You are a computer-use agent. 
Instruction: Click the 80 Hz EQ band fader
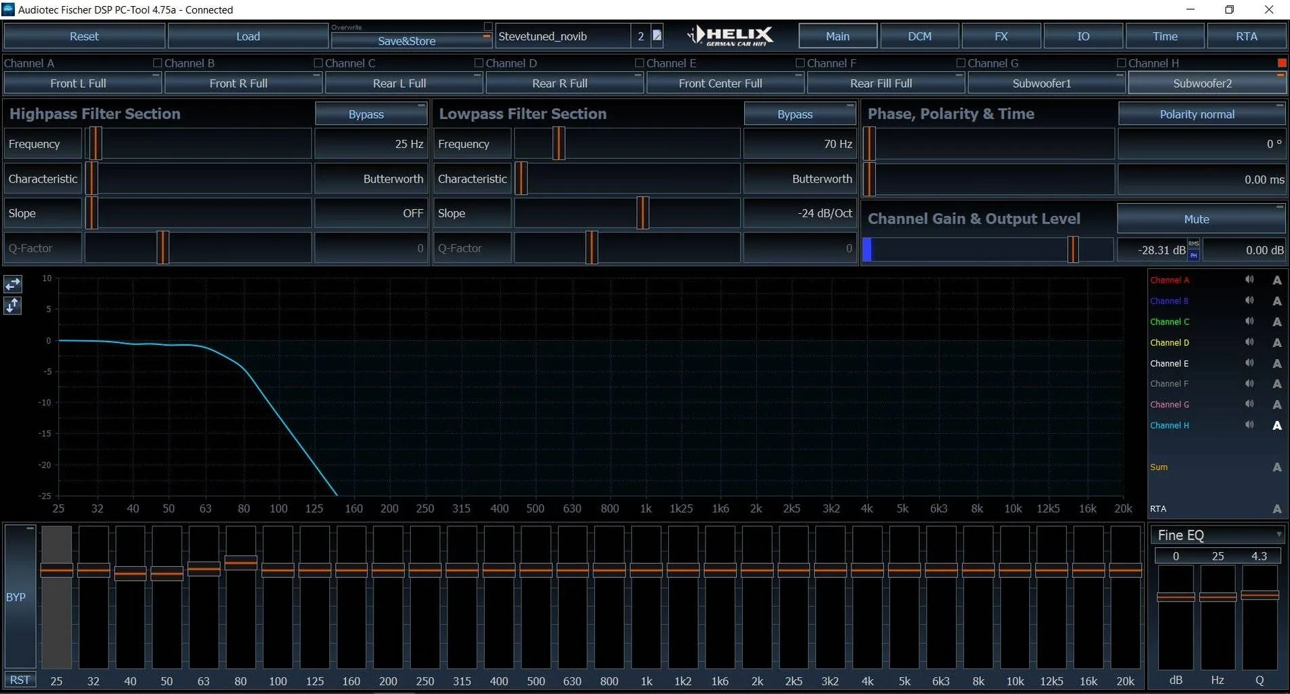click(240, 562)
